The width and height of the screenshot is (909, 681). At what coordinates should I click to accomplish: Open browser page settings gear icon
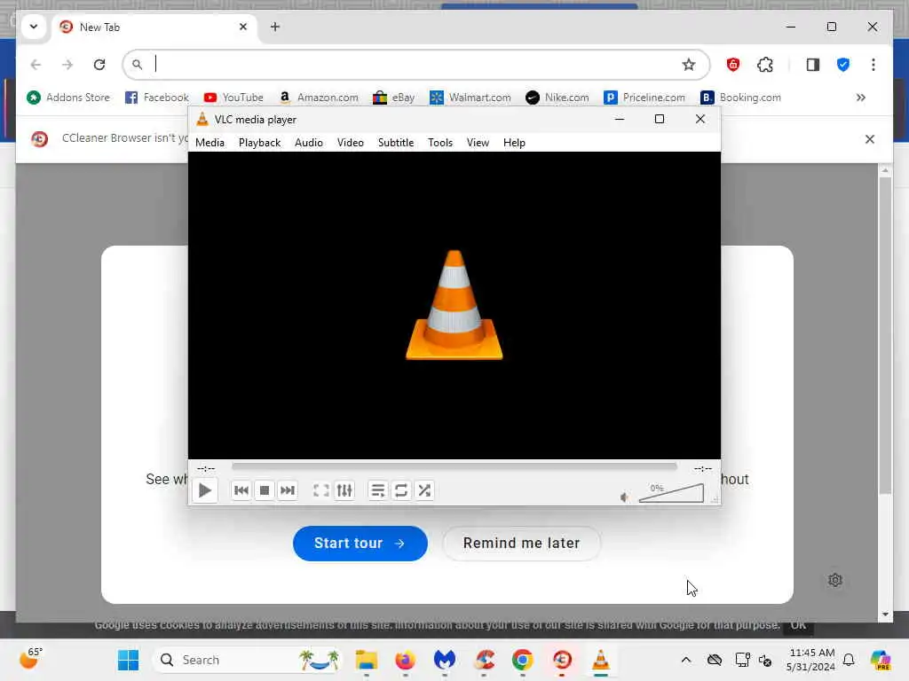[834, 580]
